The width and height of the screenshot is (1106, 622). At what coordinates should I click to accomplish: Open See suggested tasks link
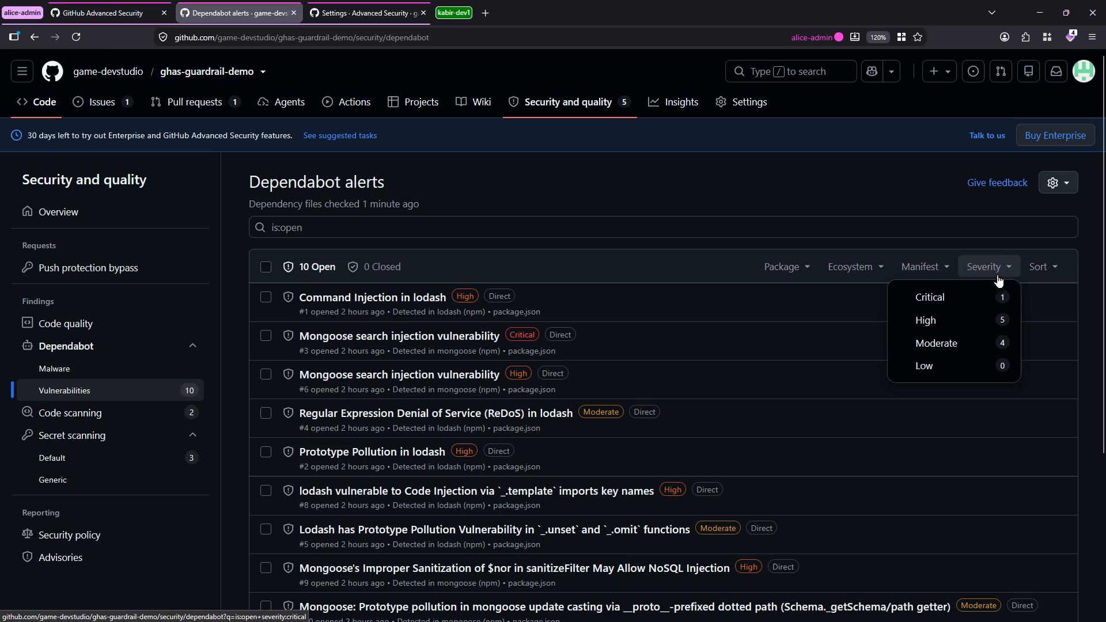click(x=340, y=135)
